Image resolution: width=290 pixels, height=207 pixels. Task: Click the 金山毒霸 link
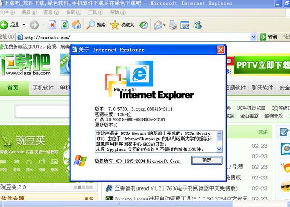pos(249,116)
